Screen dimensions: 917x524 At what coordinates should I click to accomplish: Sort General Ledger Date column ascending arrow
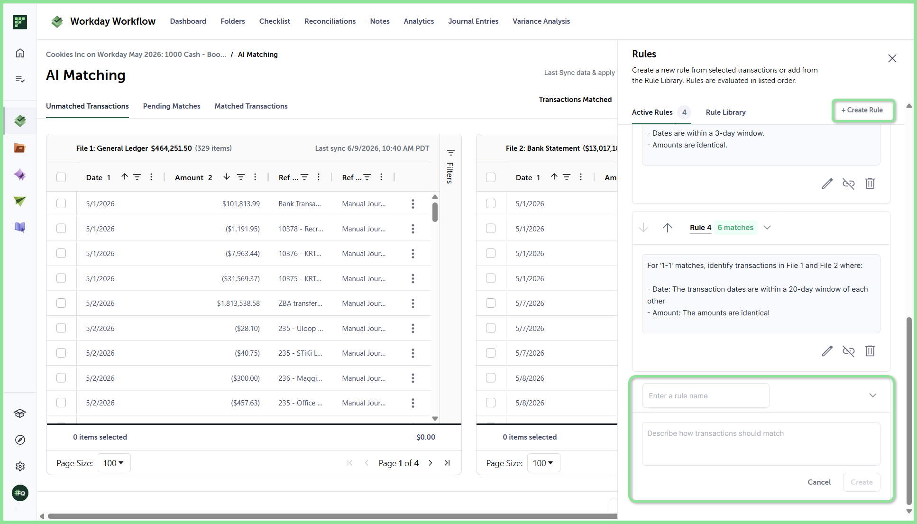pos(125,177)
